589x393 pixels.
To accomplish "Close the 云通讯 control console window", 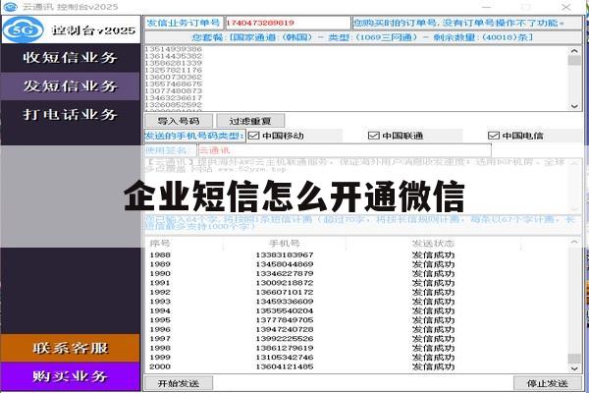I will [566, 7].
